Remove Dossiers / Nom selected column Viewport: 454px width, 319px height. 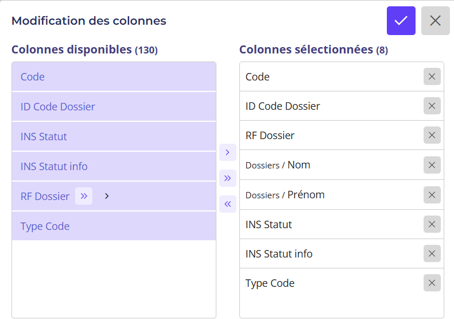(432, 165)
